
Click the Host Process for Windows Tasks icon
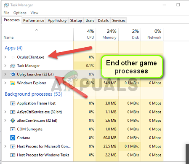coord(13,155)
